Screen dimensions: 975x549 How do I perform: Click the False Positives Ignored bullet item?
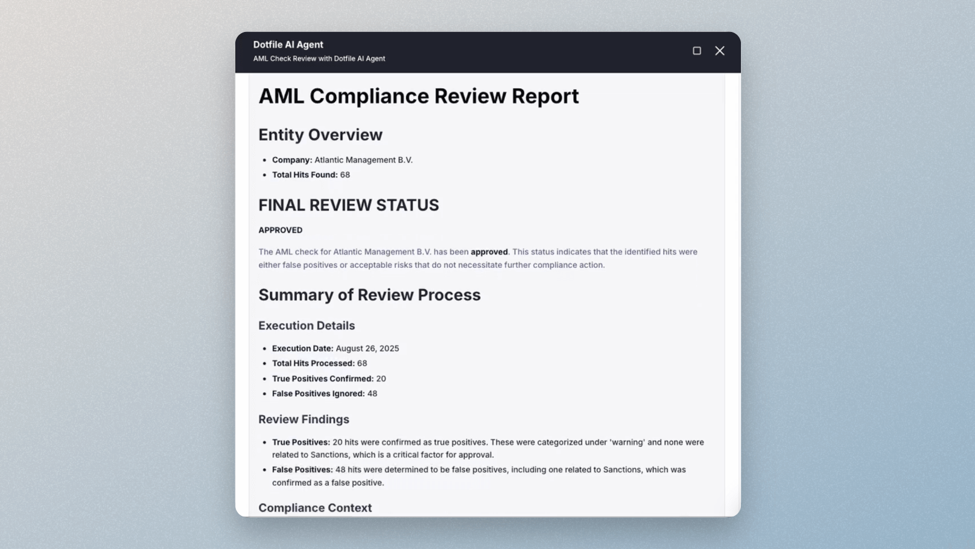[x=324, y=393]
